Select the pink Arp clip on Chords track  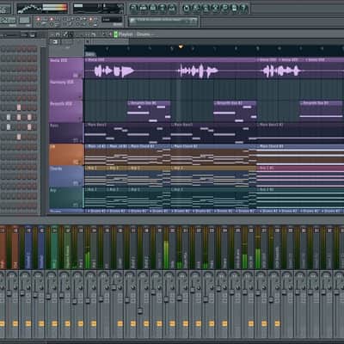pyautogui.click(x=300, y=176)
